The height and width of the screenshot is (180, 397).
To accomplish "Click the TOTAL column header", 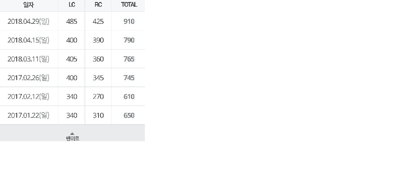I will coord(129,4).
